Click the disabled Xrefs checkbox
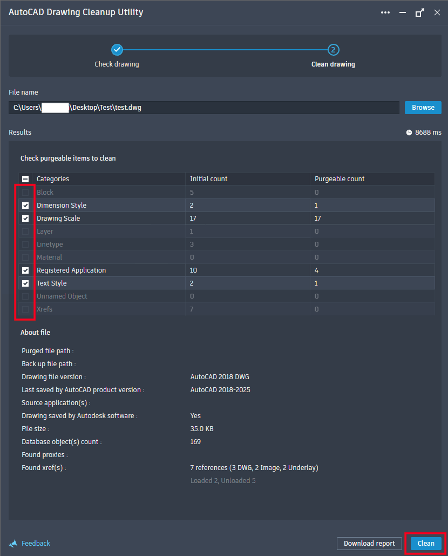448x556 pixels. coord(25,309)
